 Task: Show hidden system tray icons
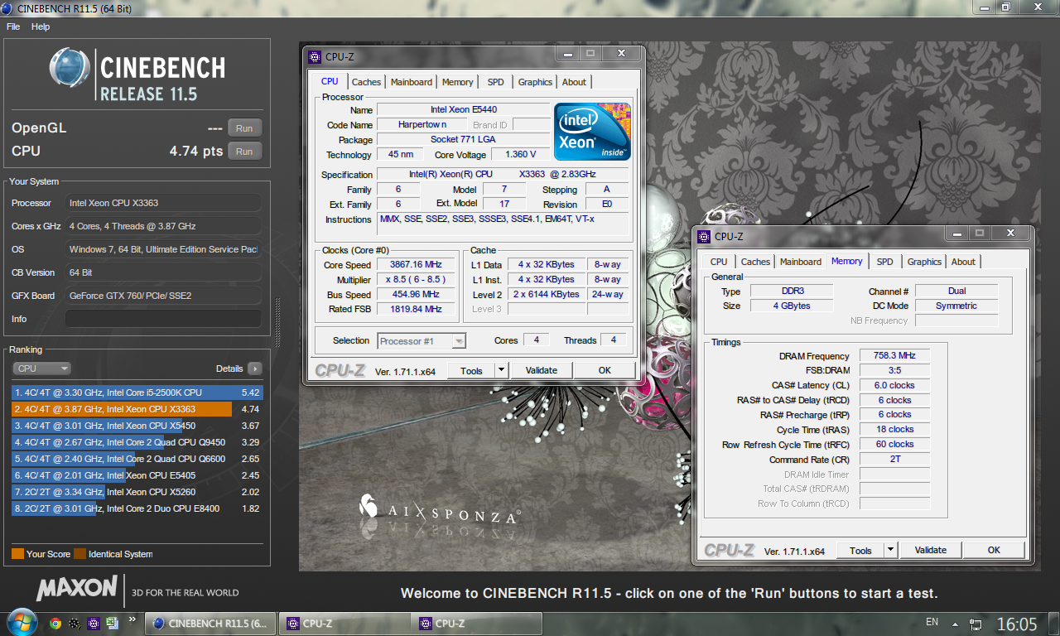pyautogui.click(x=955, y=624)
